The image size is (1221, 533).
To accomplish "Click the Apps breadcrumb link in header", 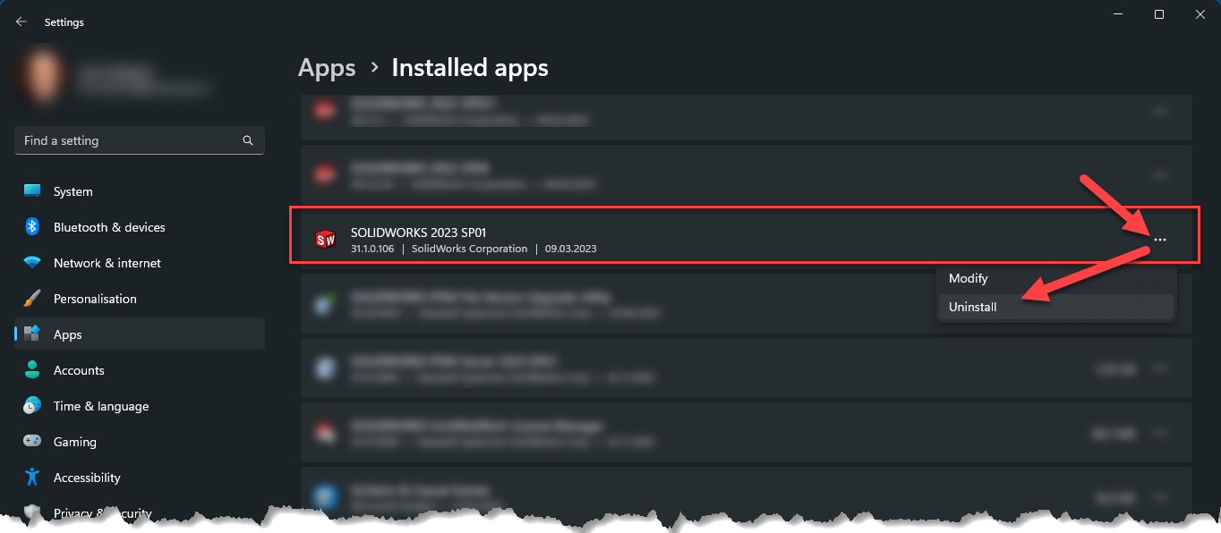I will click(327, 68).
